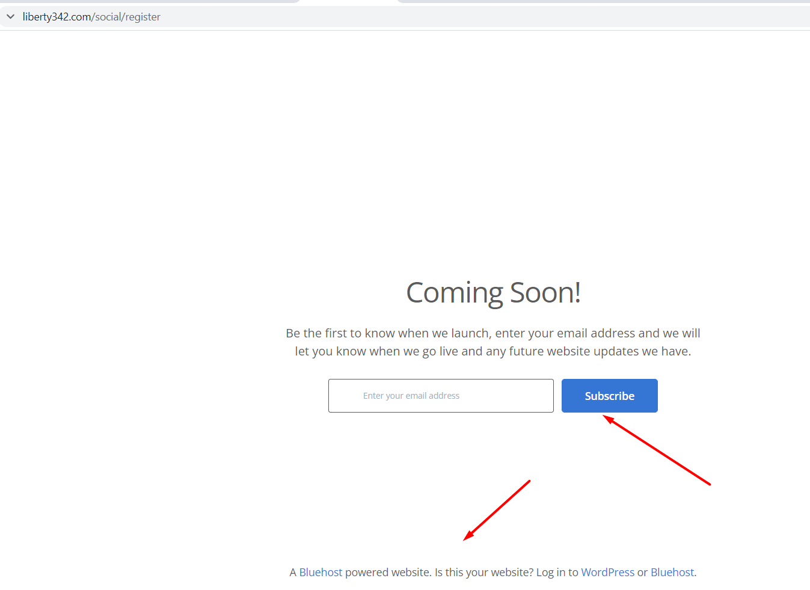The image size is (810, 590).
Task: Select the liberty342.com/social/register address text
Action: 91,17
